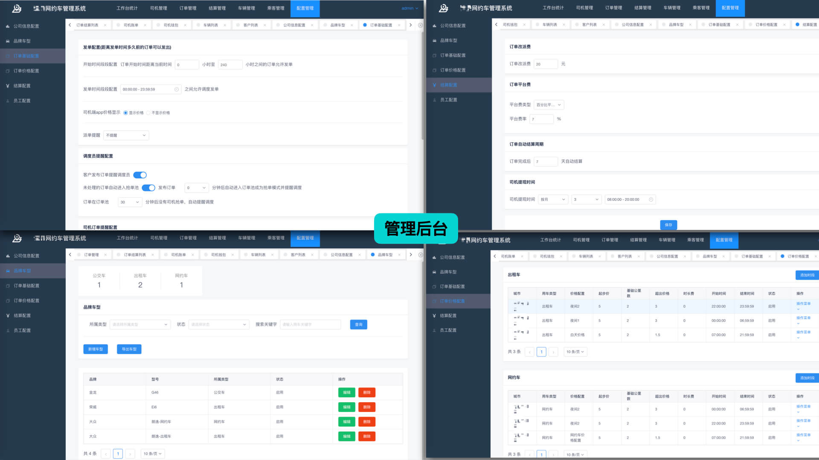Click tabs right arrow in bottom-left window

[410, 255]
